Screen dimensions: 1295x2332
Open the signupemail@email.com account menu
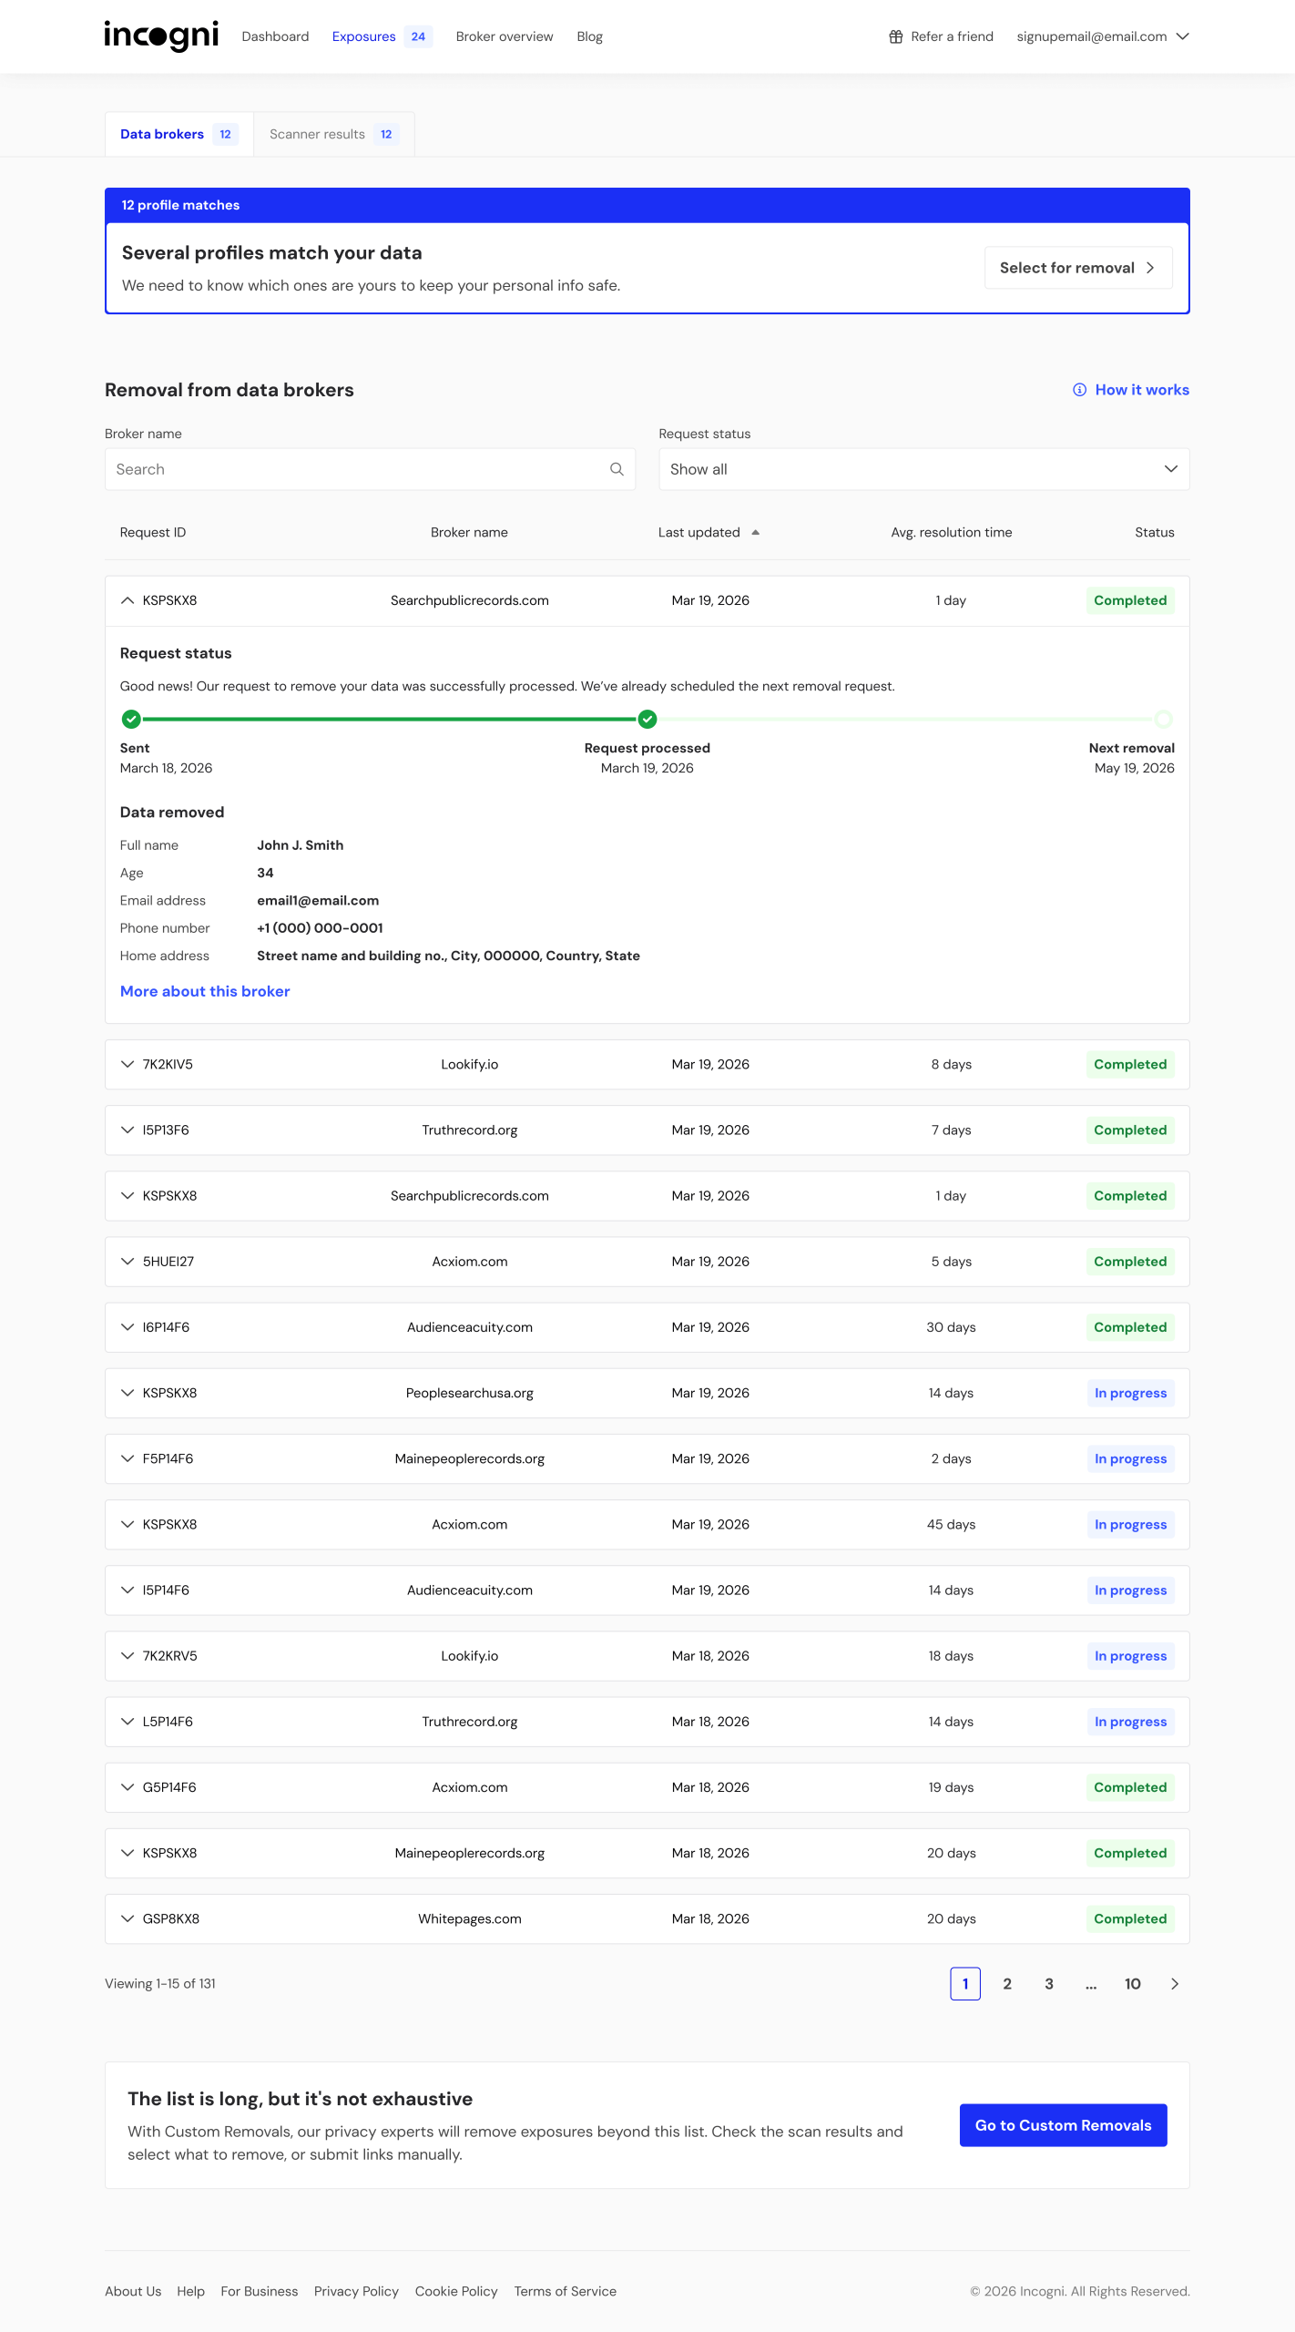coord(1103,36)
